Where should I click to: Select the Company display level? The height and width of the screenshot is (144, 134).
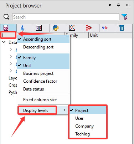pyautogui.click(x=88, y=126)
